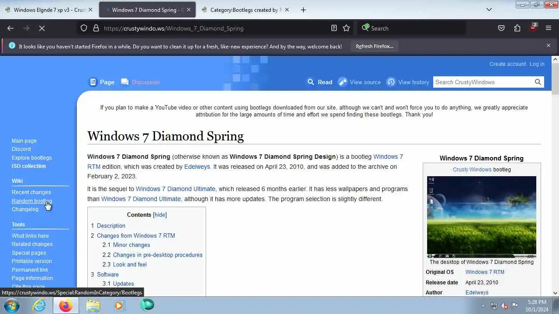This screenshot has height=314, width=559.
Task: Open the Discussion tab
Action: (x=141, y=82)
